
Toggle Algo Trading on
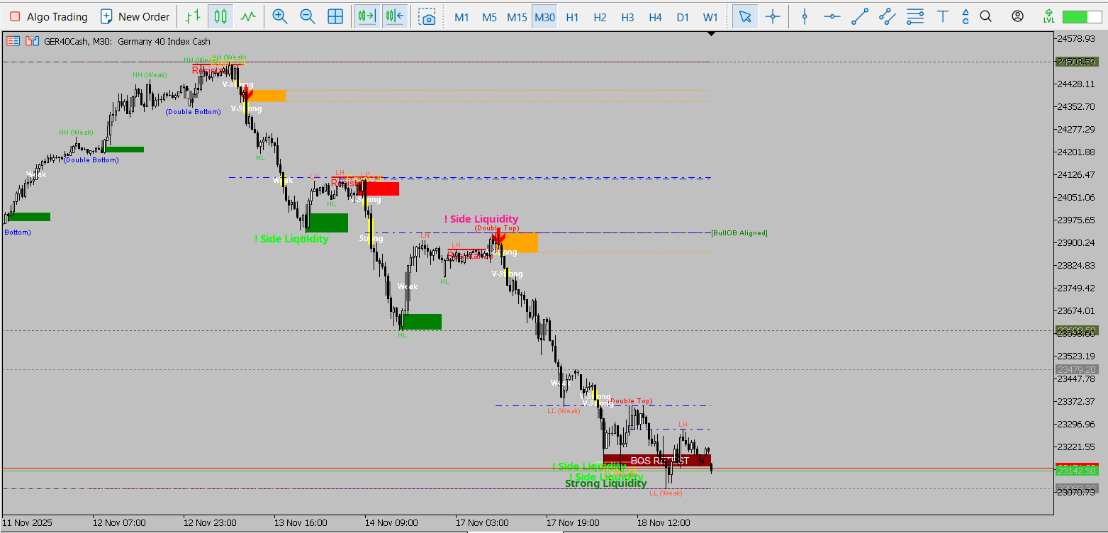click(49, 16)
